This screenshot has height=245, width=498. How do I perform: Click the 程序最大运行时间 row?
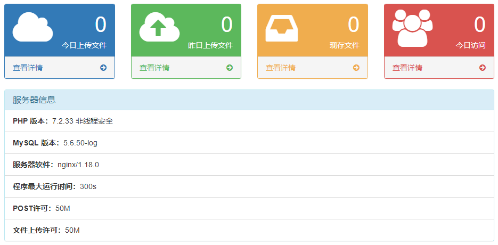pyautogui.click(x=249, y=186)
